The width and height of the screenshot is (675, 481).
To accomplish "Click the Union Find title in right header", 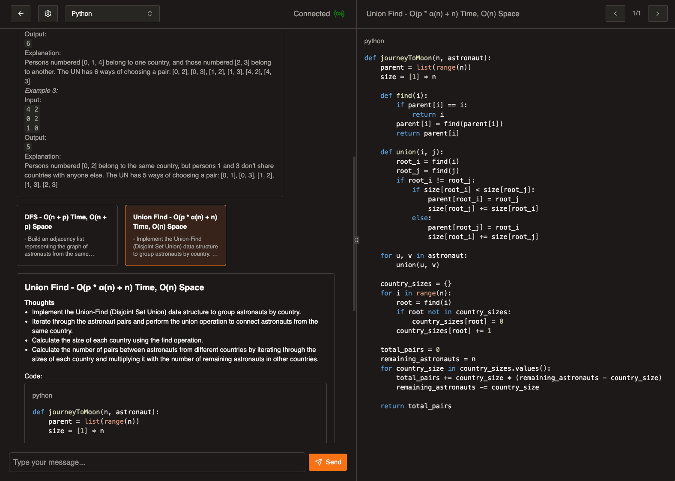I will tap(443, 14).
